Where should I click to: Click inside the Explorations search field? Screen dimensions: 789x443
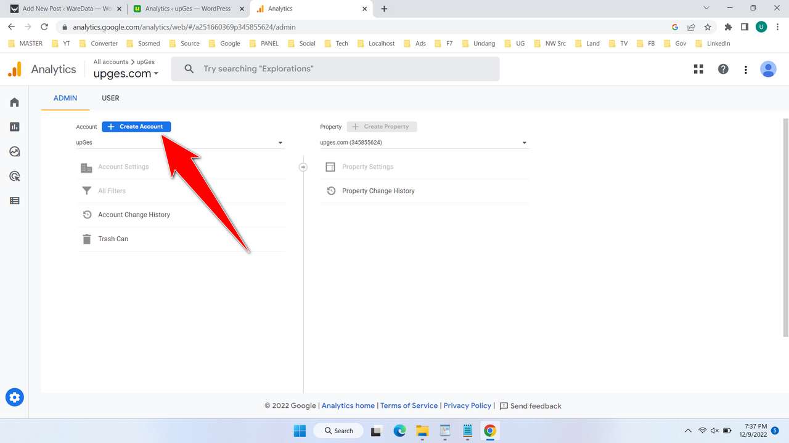pos(336,68)
